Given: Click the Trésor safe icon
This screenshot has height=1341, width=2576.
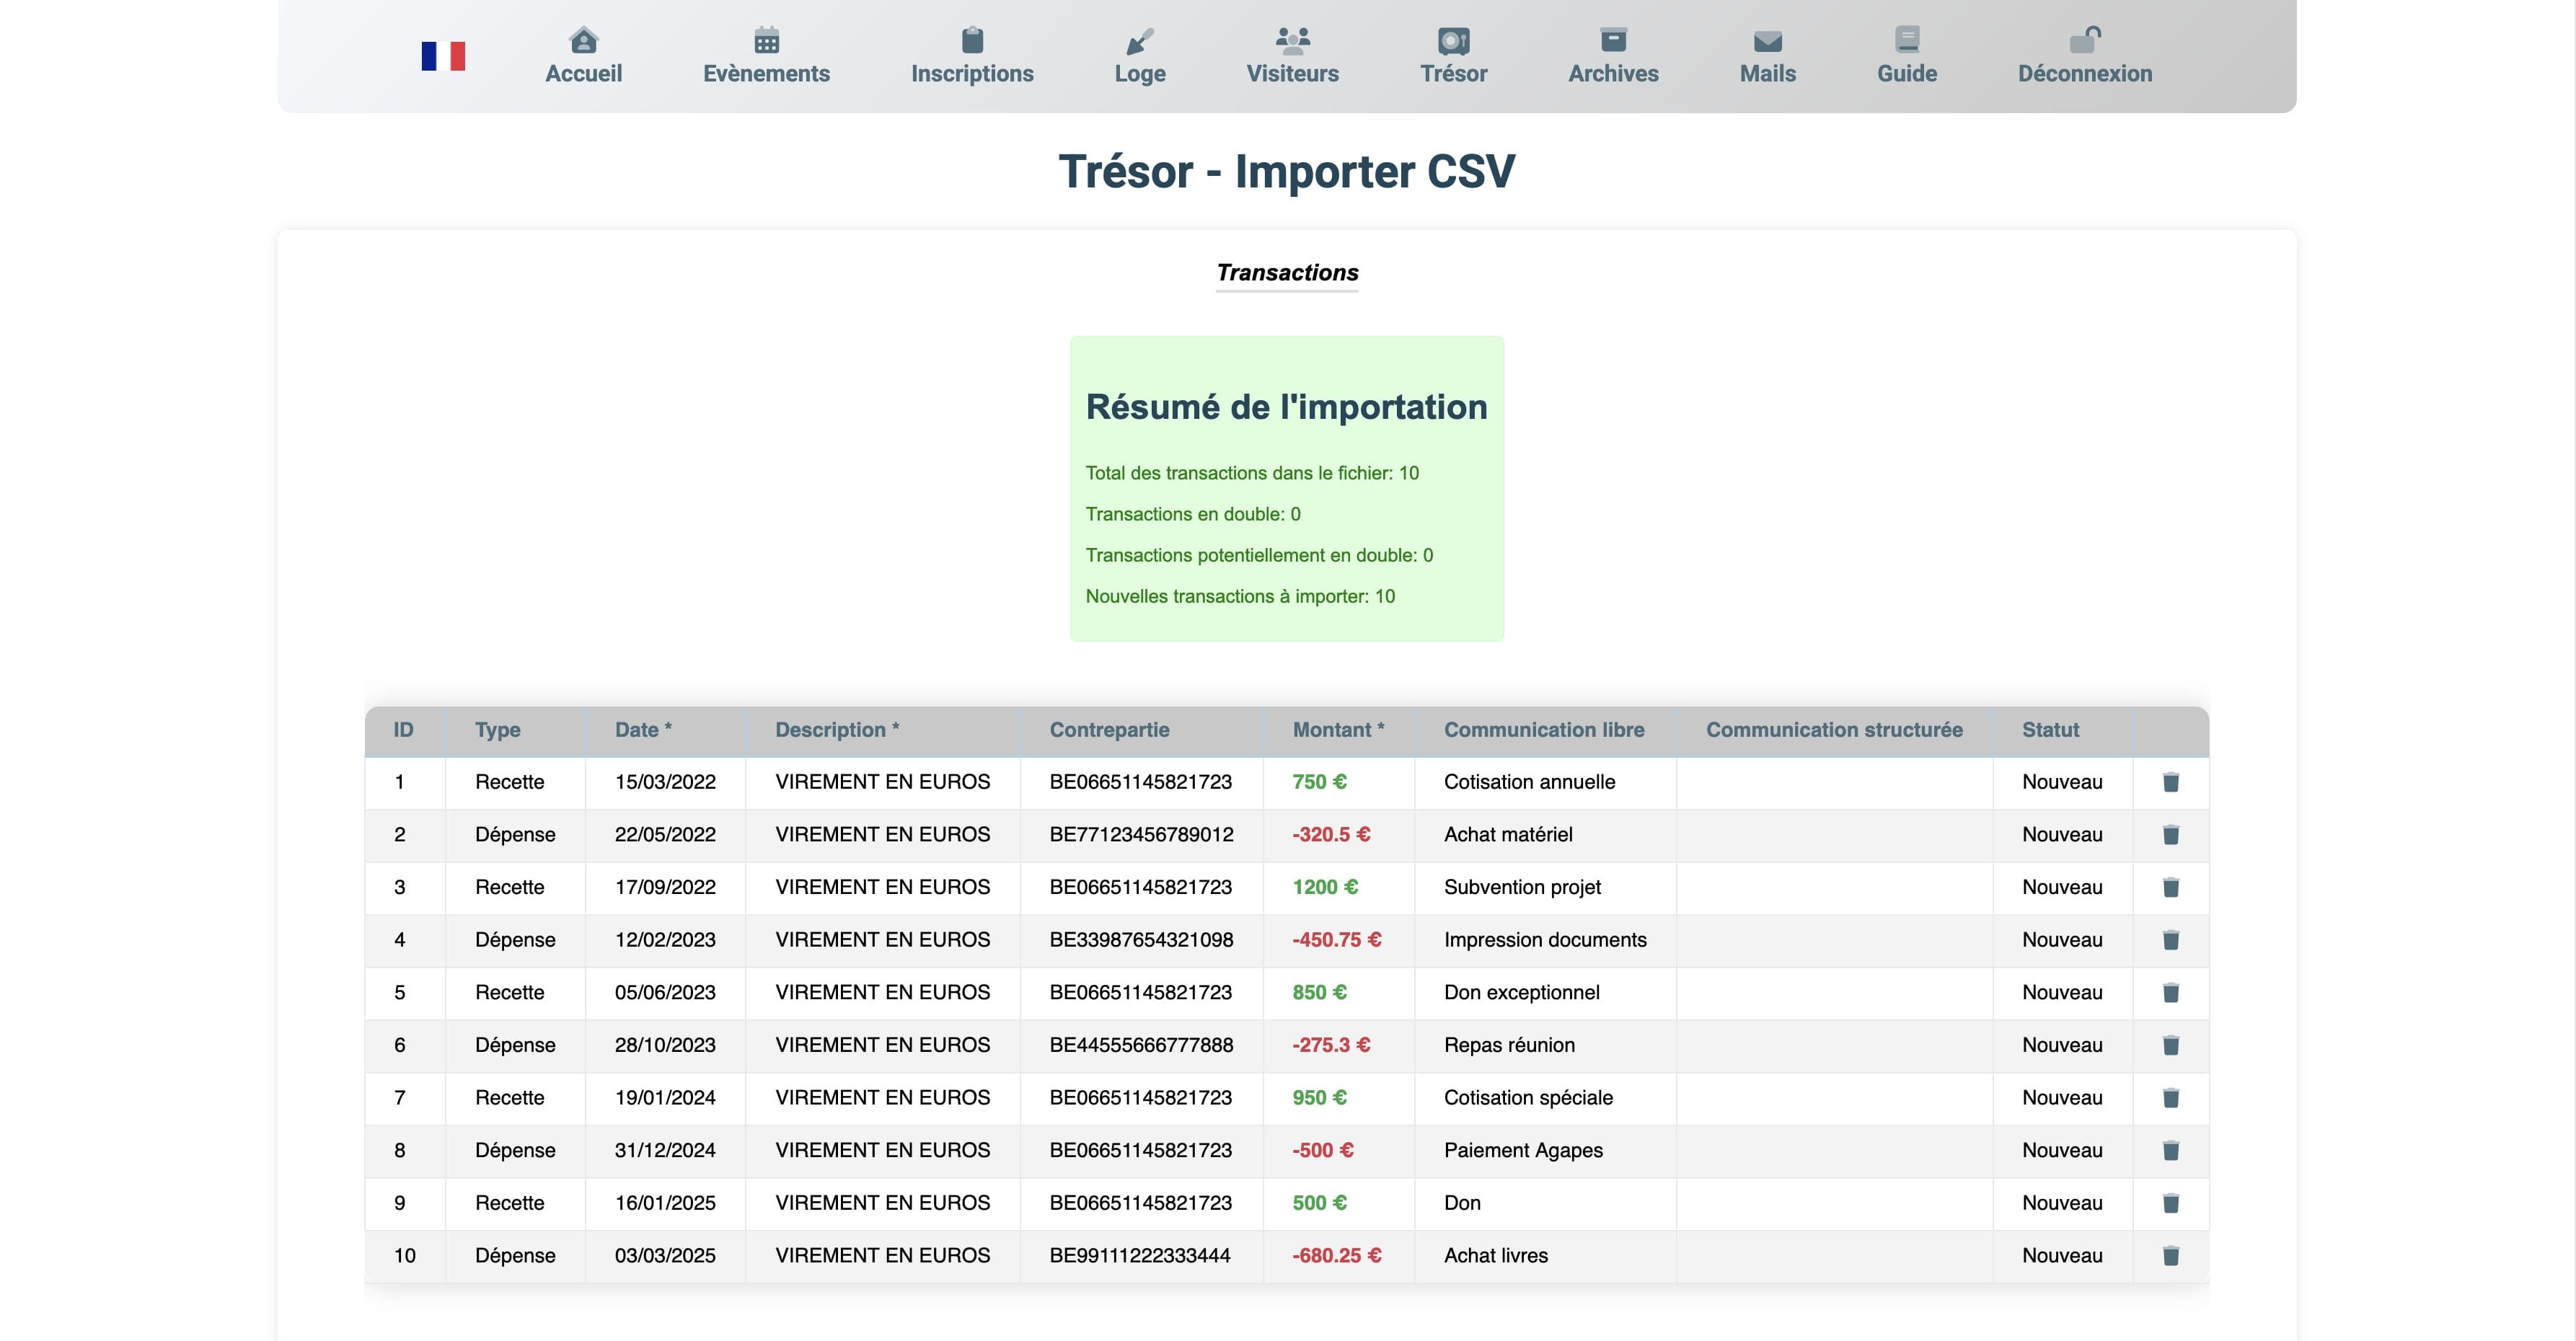Looking at the screenshot, I should [x=1453, y=41].
